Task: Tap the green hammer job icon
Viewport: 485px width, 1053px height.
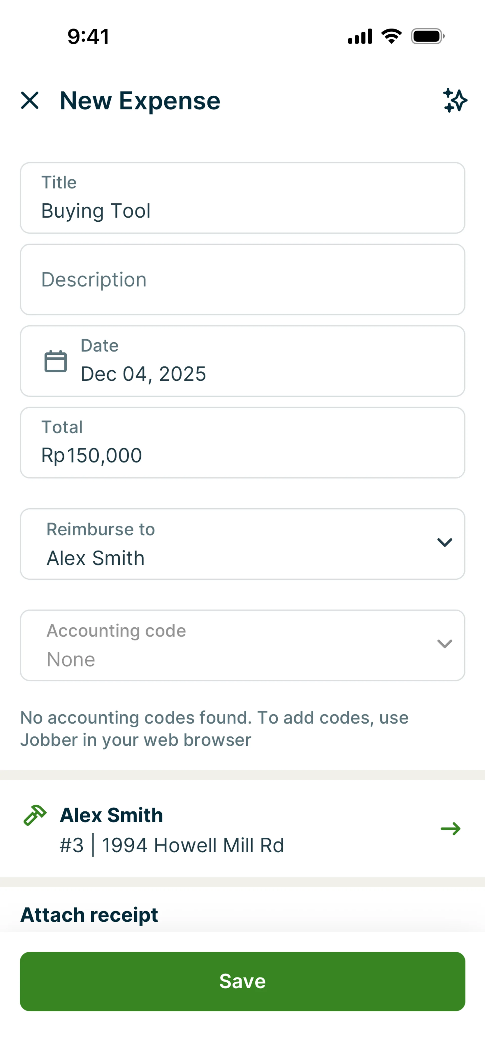Action: (35, 815)
